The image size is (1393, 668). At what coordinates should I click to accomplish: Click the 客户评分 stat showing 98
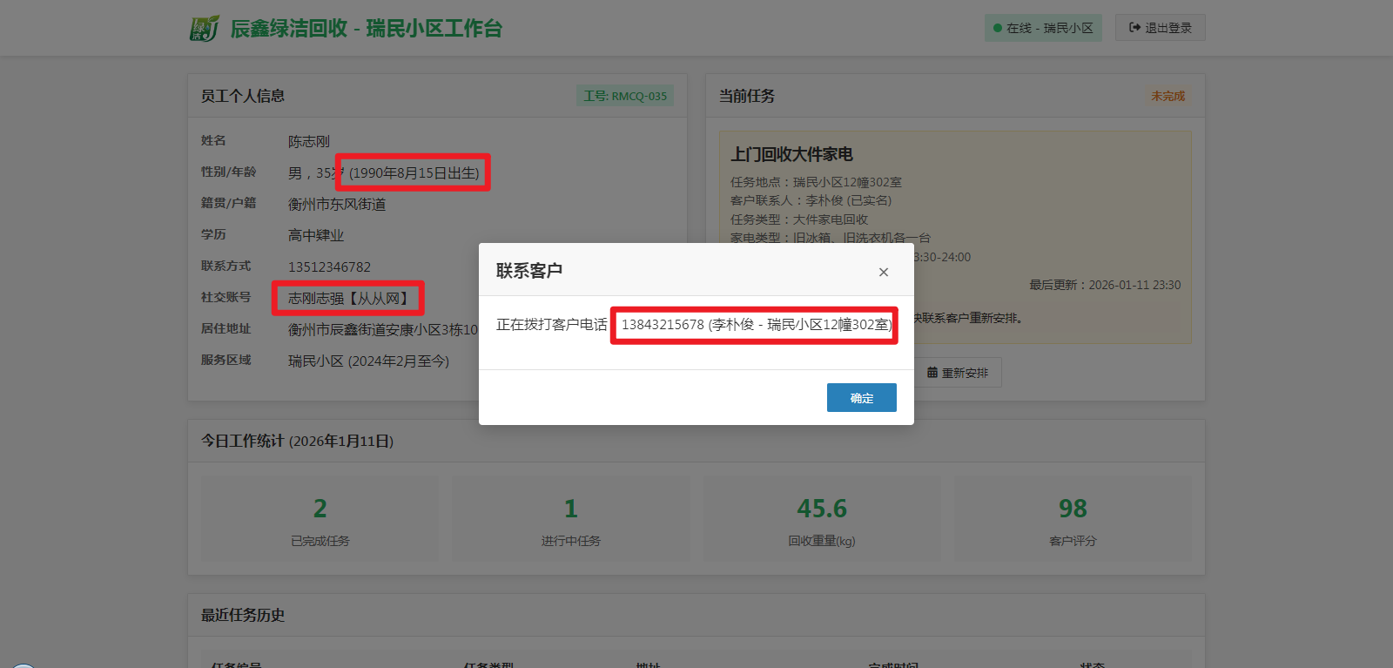click(1073, 518)
